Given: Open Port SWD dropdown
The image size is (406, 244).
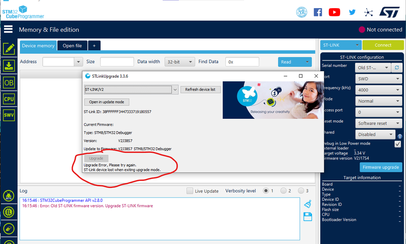Looking at the screenshot, I should click(x=379, y=78).
